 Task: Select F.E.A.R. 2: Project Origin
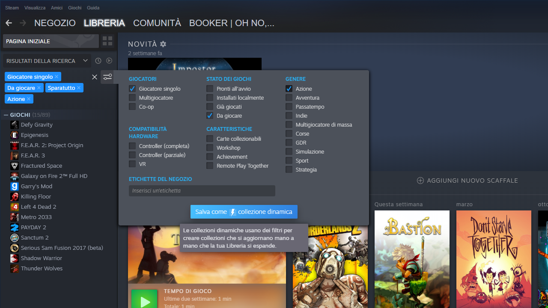tap(52, 145)
